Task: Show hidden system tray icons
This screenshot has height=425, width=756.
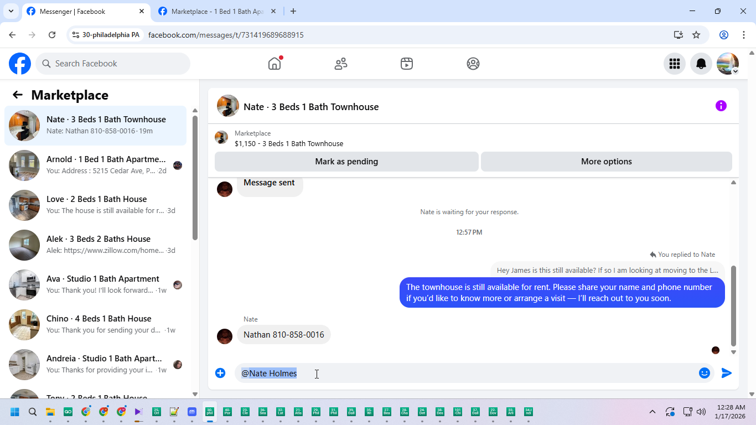Action: pos(653,412)
